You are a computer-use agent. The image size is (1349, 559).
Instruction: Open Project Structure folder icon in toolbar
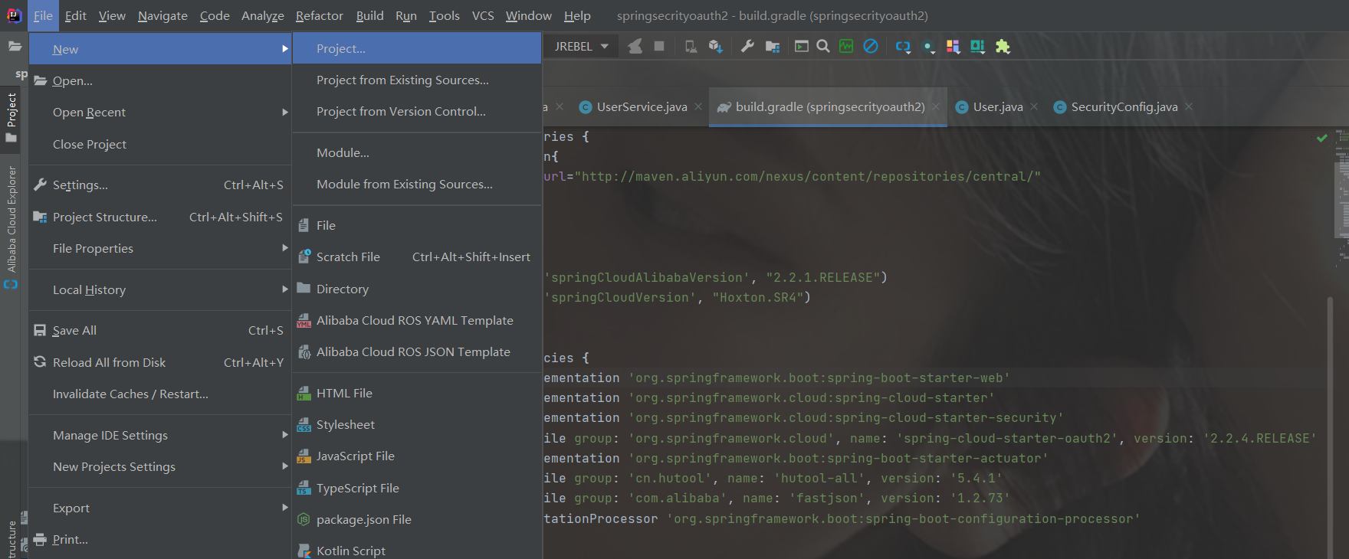tap(773, 47)
